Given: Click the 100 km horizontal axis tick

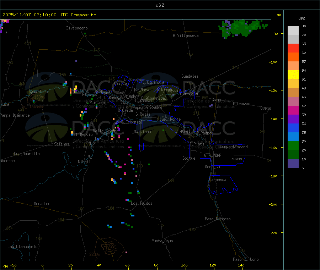Looking at the screenshot, I should (184, 265).
